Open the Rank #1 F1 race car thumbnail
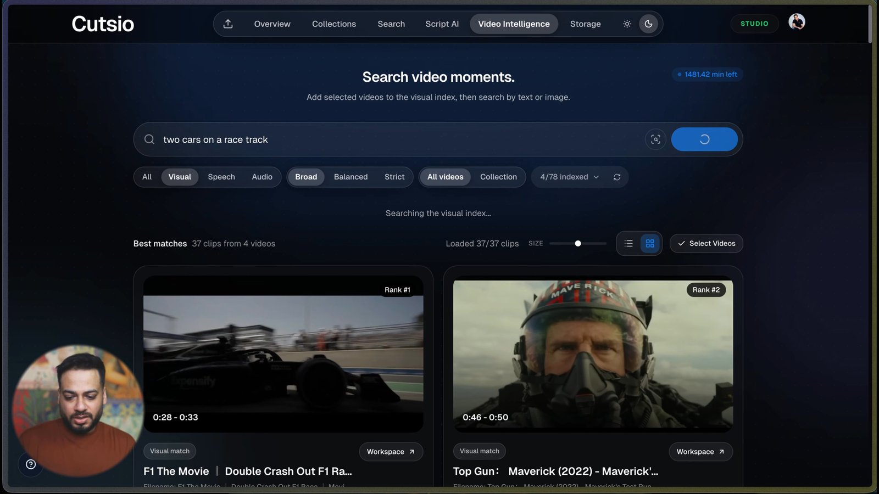The image size is (879, 494). tap(283, 354)
